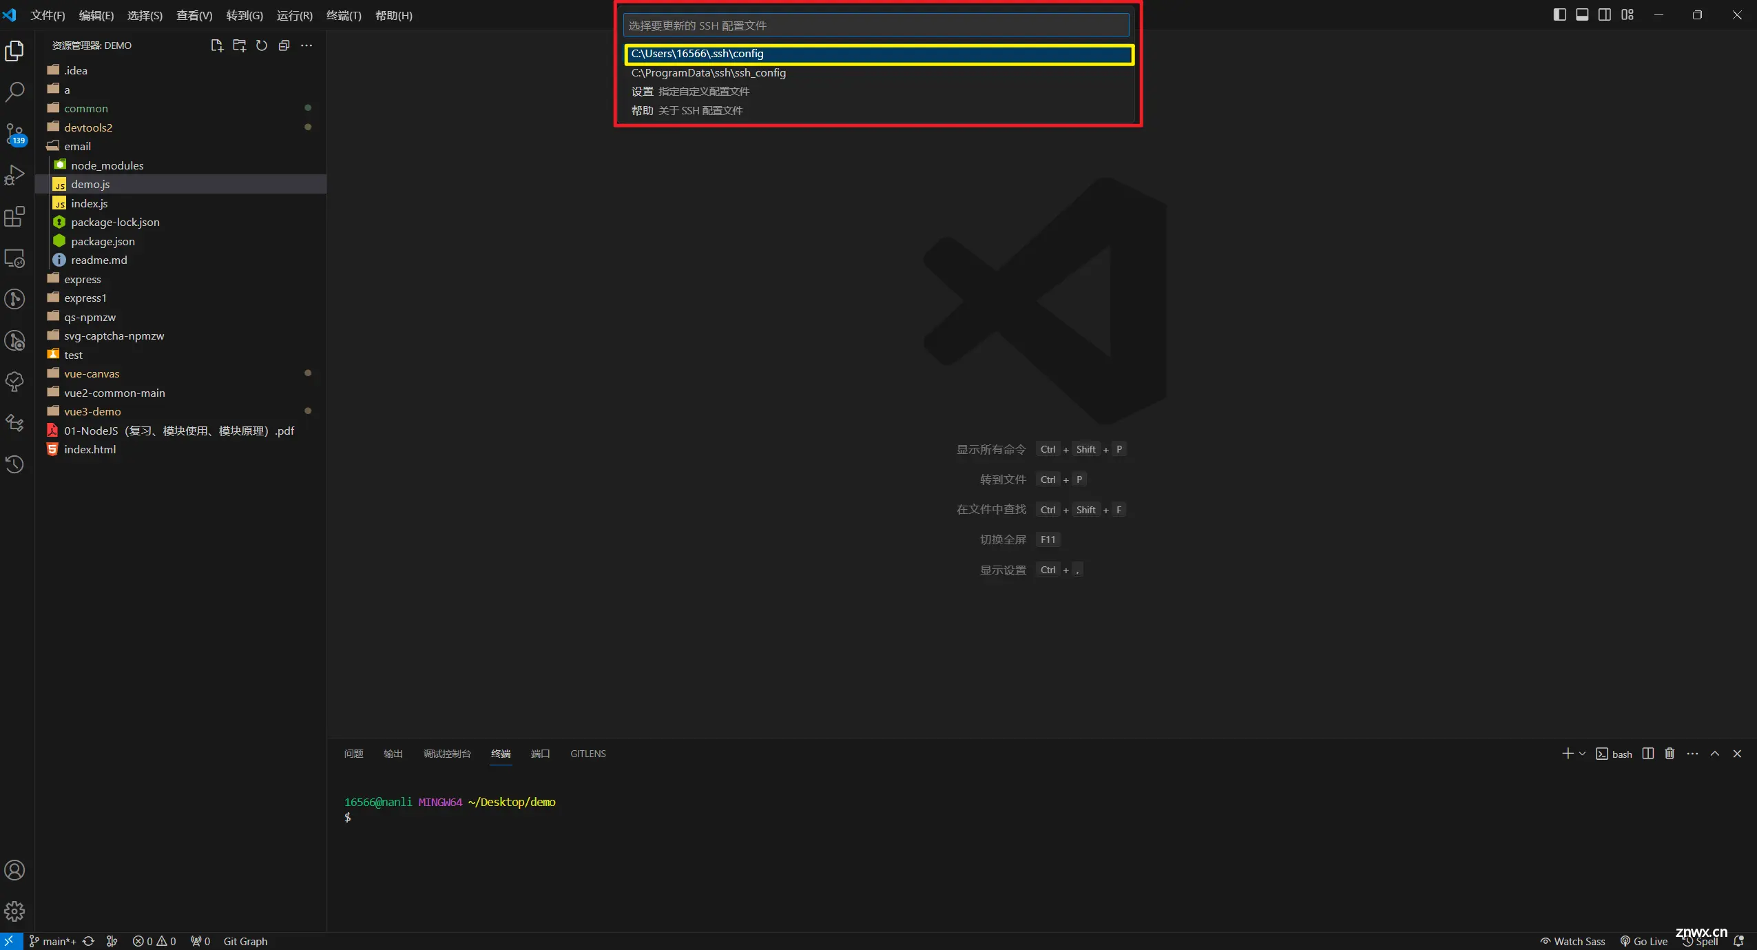Image resolution: width=1757 pixels, height=950 pixels.
Task: Open Source Control view with 139 badge
Action: click(14, 134)
